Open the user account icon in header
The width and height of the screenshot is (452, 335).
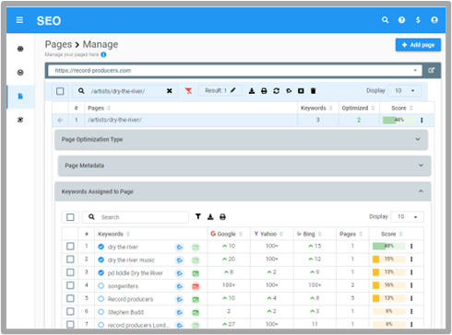pos(434,20)
